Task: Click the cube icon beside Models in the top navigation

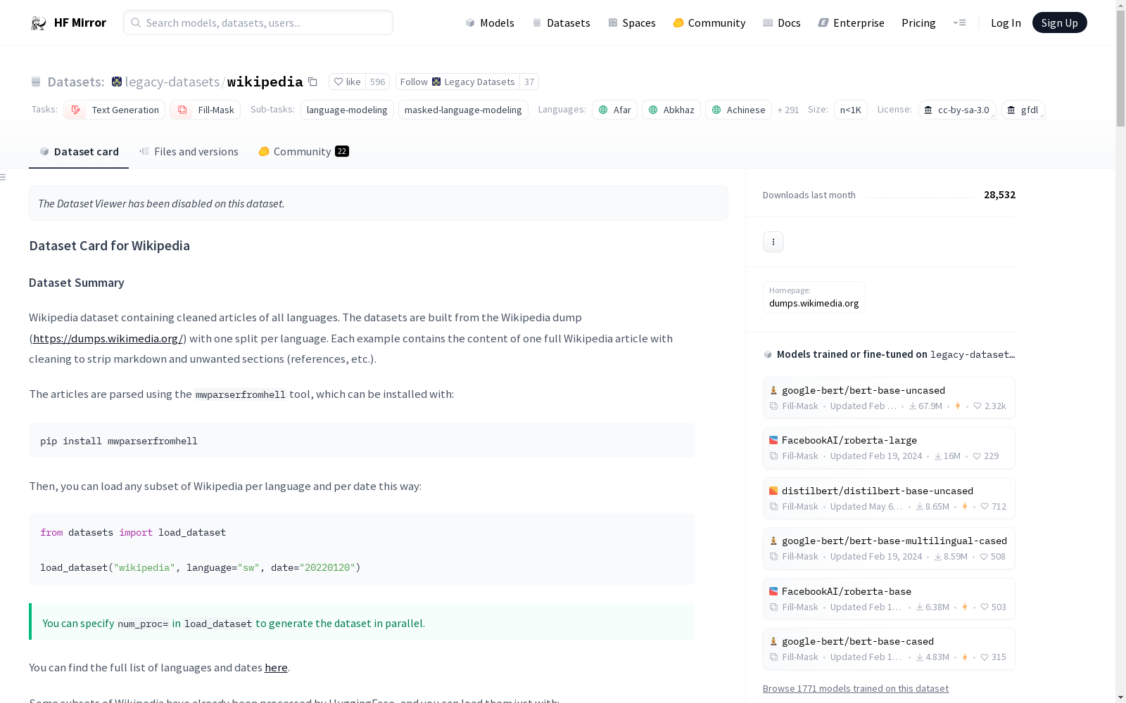Action: [470, 23]
